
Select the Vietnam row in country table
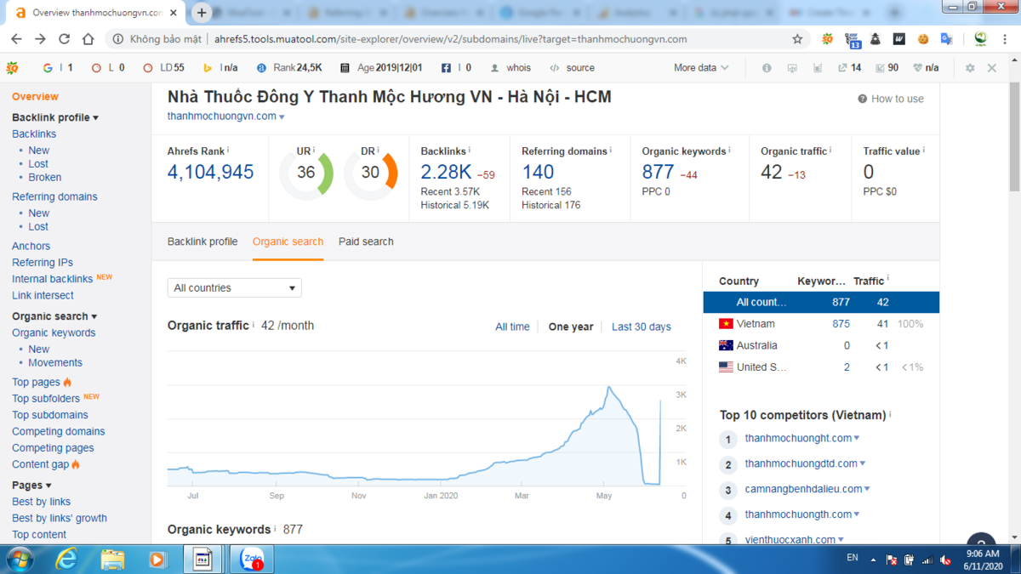tap(821, 324)
